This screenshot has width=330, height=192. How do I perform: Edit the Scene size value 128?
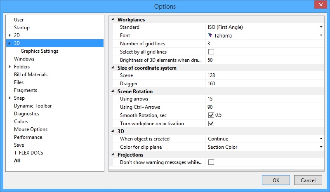point(265,75)
